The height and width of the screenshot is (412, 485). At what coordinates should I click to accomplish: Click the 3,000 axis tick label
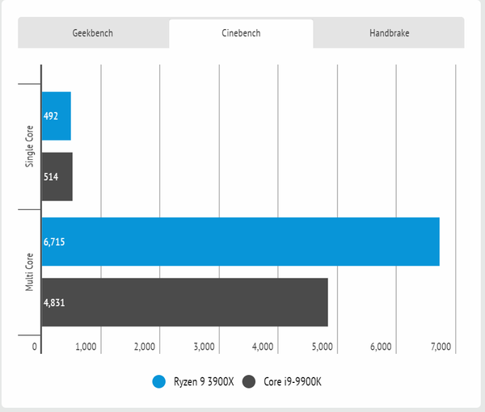205,347
